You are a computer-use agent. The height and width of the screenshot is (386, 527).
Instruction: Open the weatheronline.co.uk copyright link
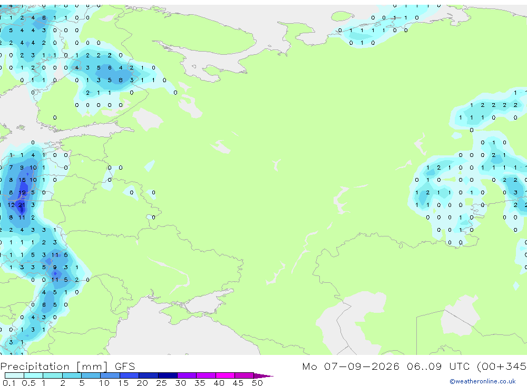(482, 381)
